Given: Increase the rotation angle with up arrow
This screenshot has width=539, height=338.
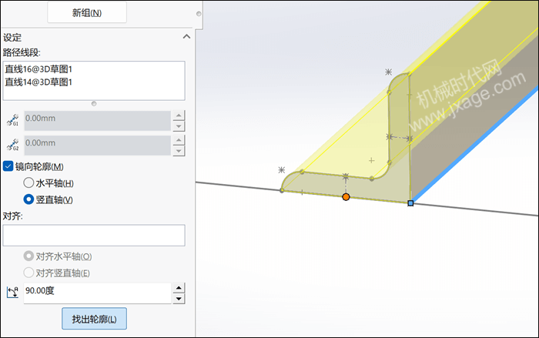Looking at the screenshot, I should tap(179, 288).
